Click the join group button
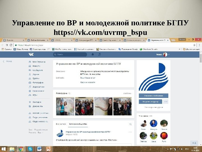The height and width of the screenshot is (152, 202). point(150,102)
